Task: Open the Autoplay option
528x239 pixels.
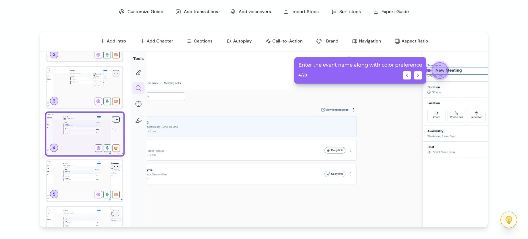Action: (x=239, y=41)
